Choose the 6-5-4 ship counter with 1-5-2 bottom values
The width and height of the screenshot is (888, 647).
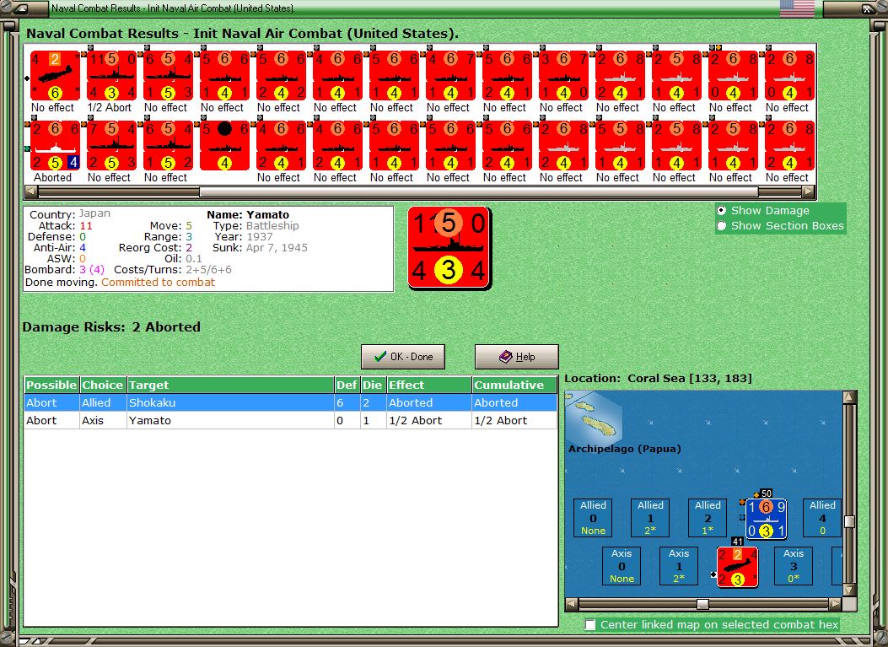[x=168, y=146]
